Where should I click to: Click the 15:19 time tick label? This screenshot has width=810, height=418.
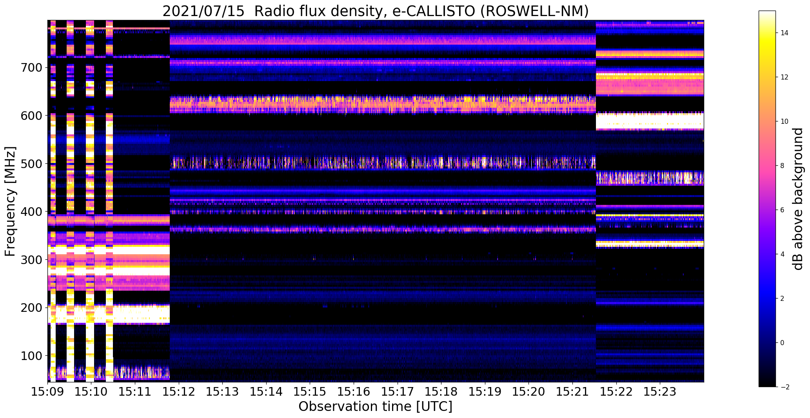click(x=485, y=391)
